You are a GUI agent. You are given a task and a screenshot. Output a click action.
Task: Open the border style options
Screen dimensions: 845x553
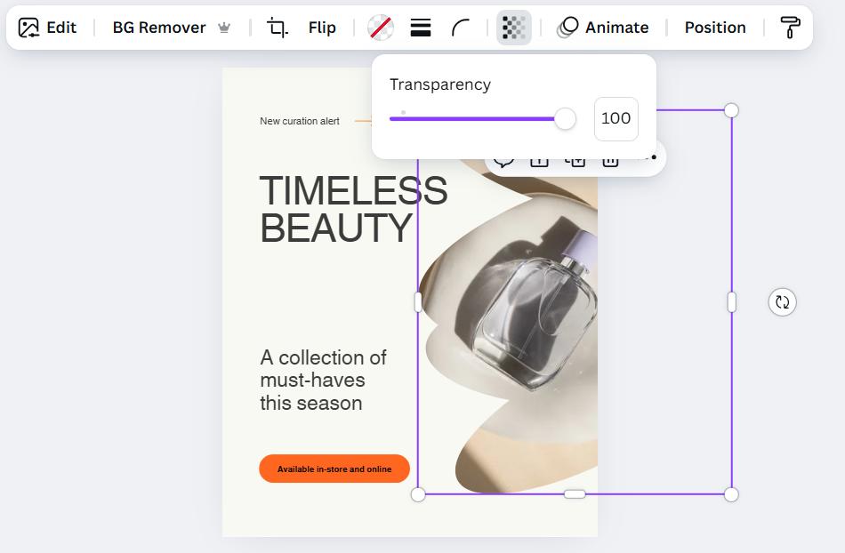tap(421, 28)
